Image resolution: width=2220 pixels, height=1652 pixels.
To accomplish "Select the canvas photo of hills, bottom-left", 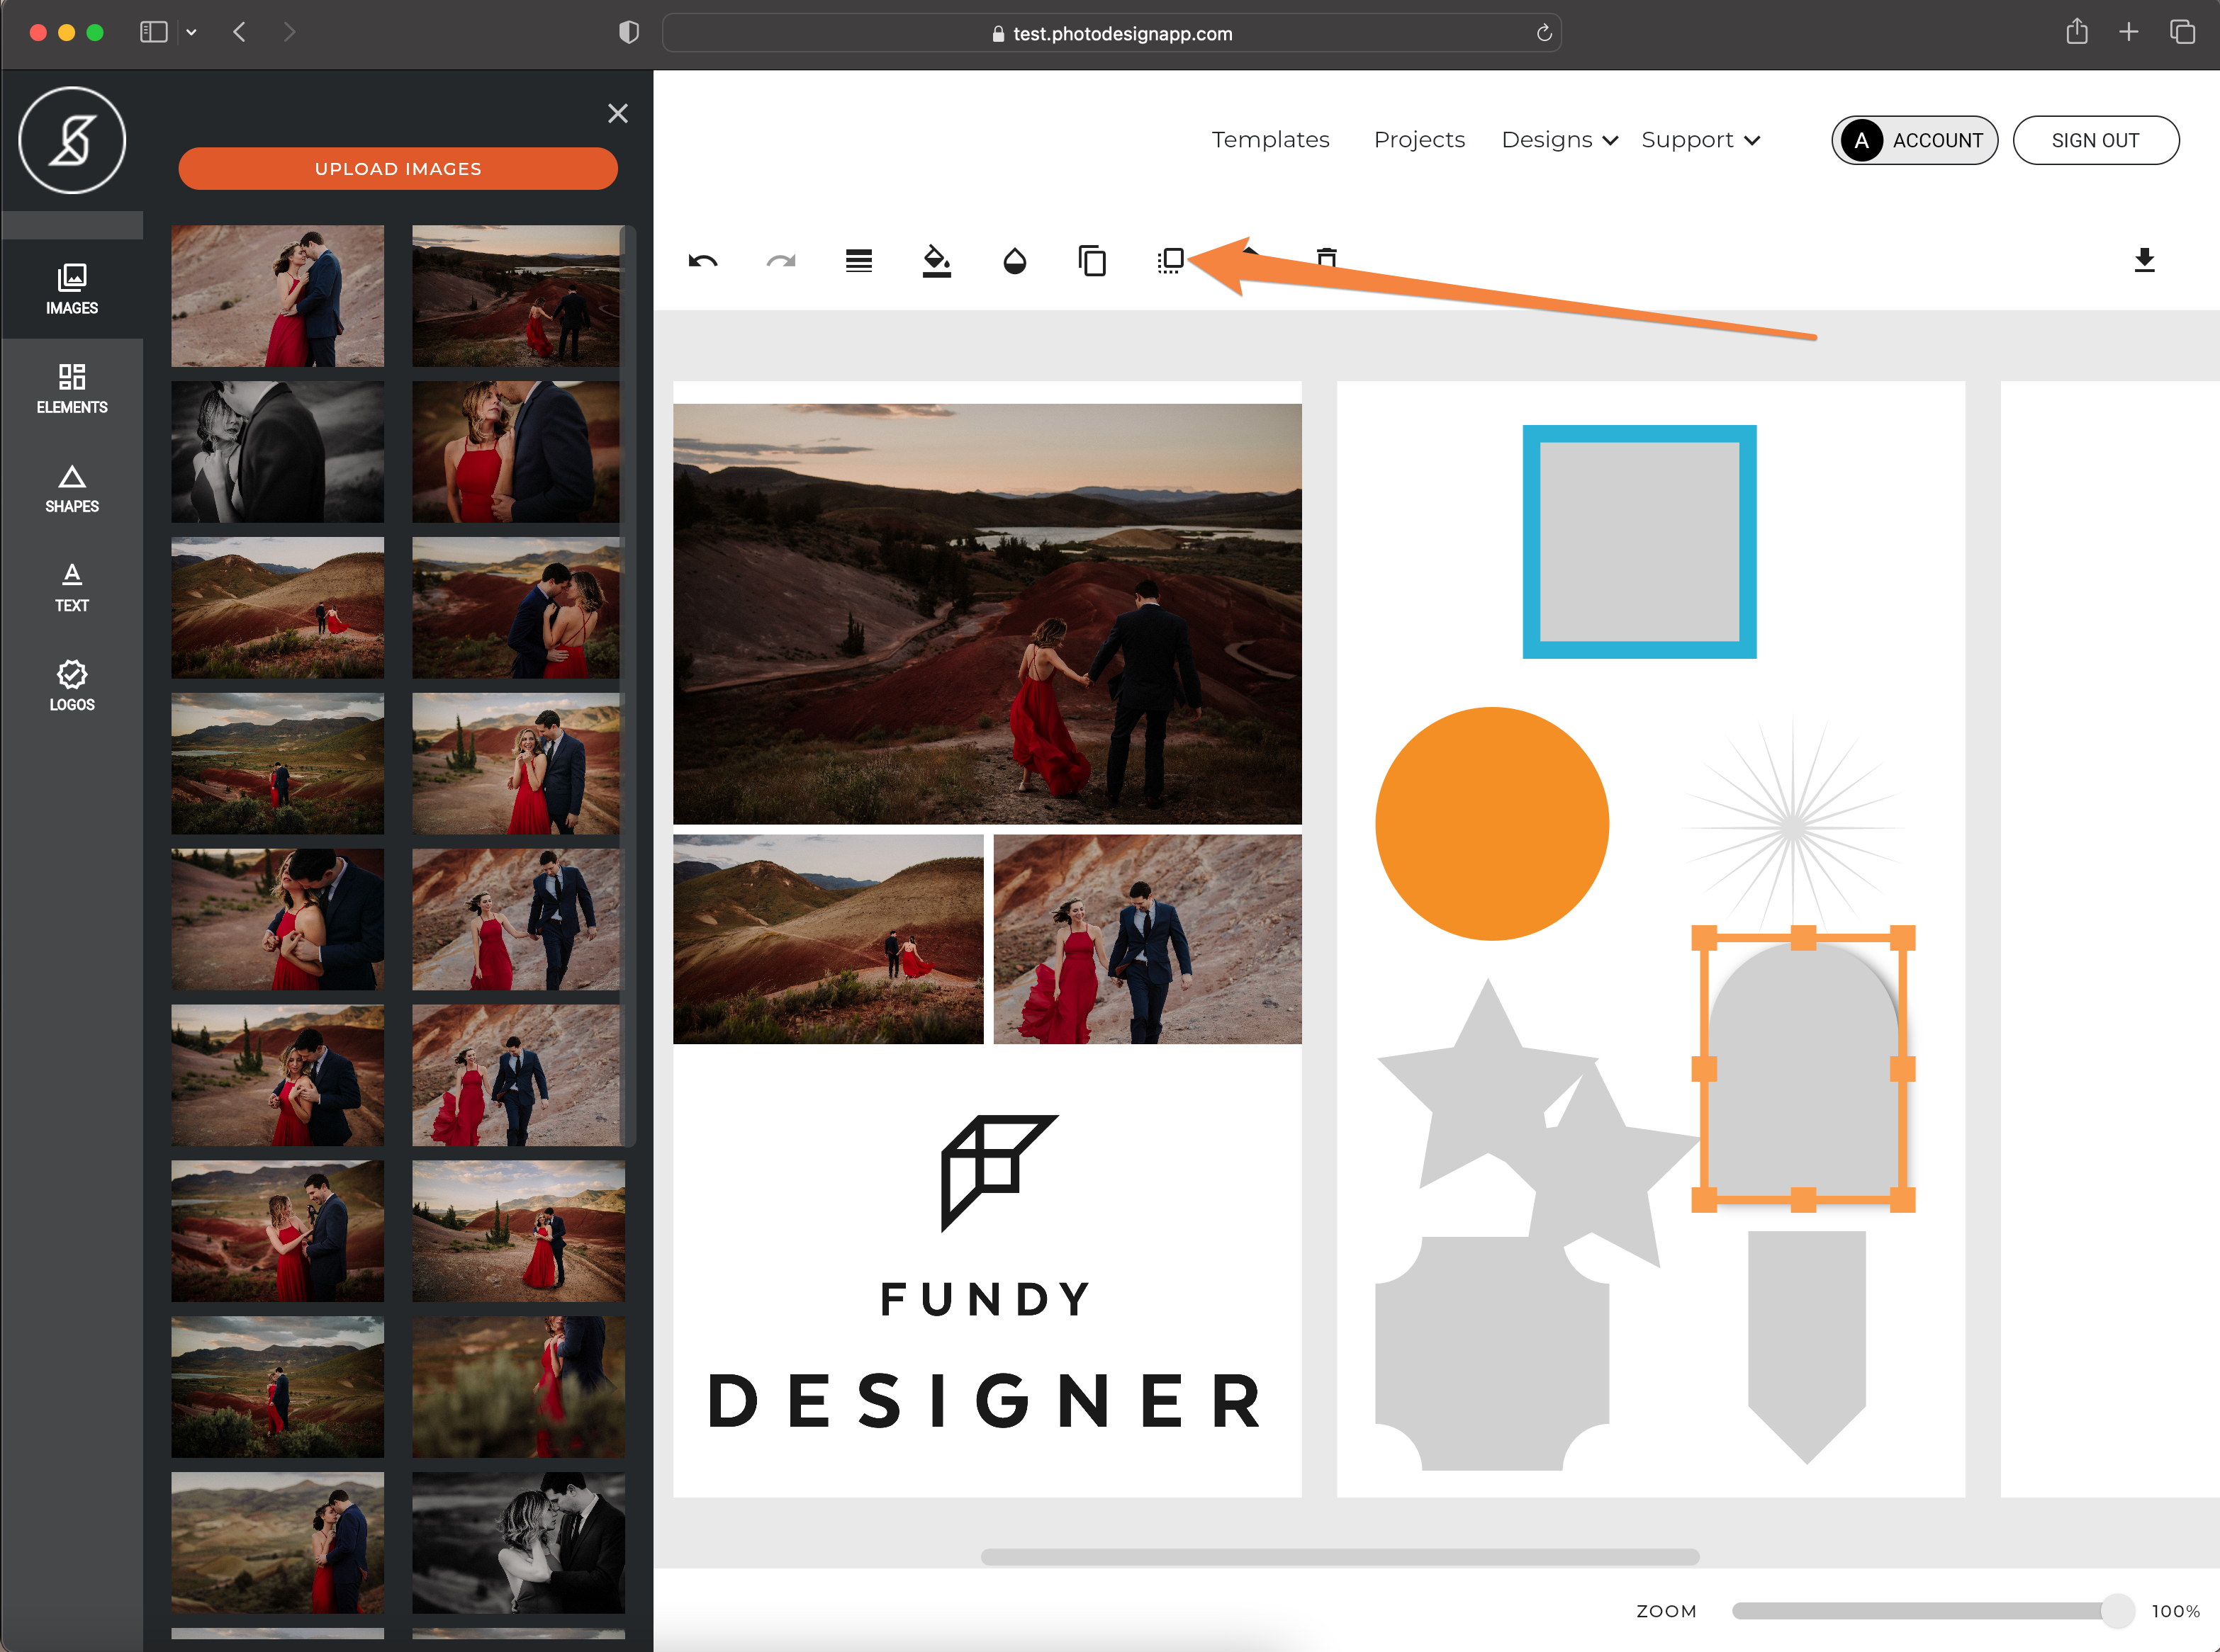I will (827, 939).
